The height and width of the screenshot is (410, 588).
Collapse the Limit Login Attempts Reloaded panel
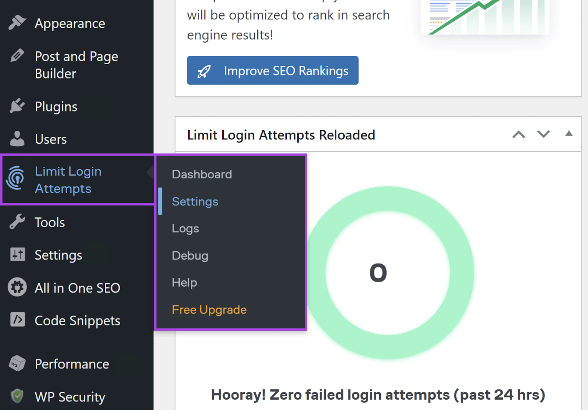pyautogui.click(x=569, y=134)
